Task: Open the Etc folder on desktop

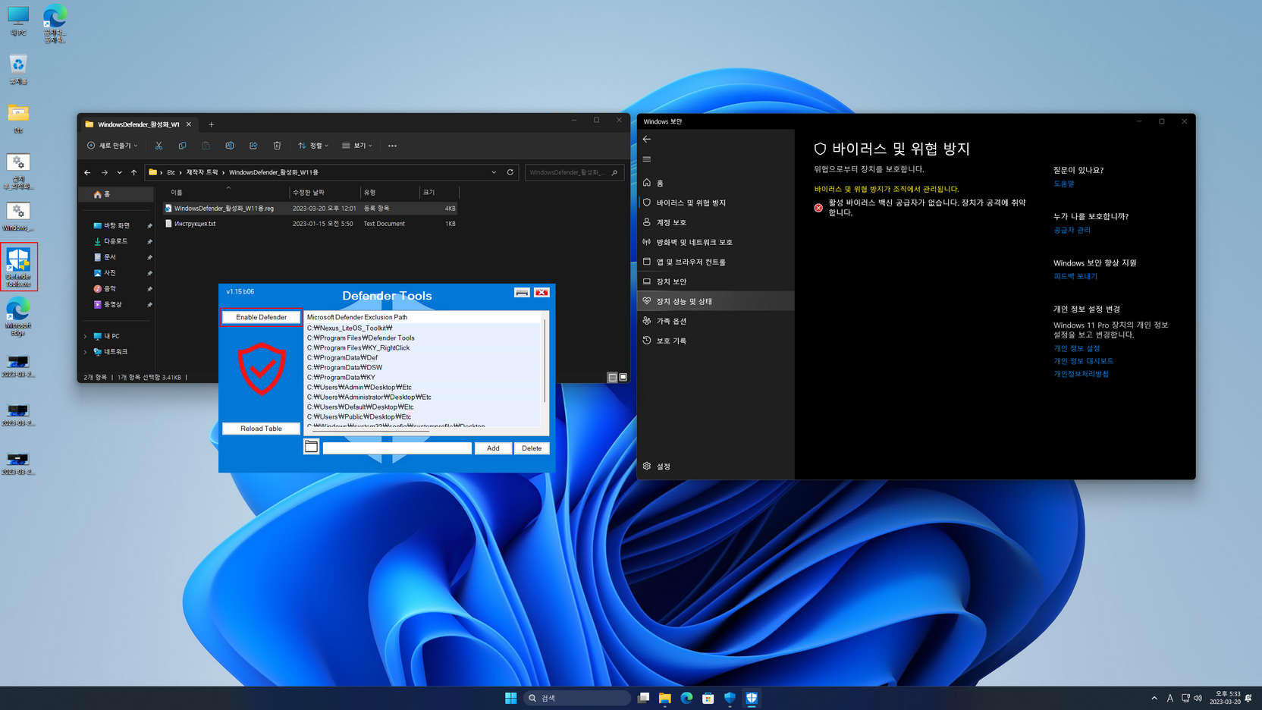Action: tap(18, 119)
